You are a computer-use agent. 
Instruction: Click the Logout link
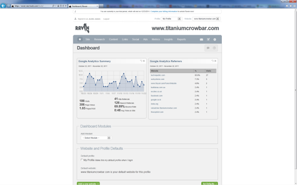pyautogui.click(x=106, y=19)
